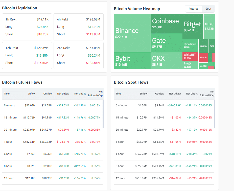234x191 pixels.
Task: Choose the MEXC tile in the heatmap
Action: point(209,26)
